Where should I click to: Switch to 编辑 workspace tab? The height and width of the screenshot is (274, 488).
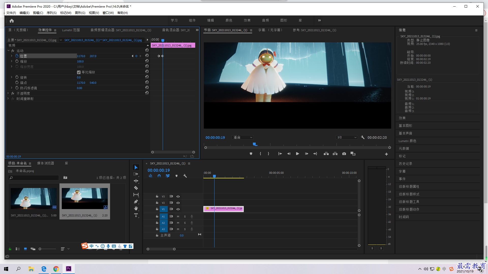click(x=210, y=20)
